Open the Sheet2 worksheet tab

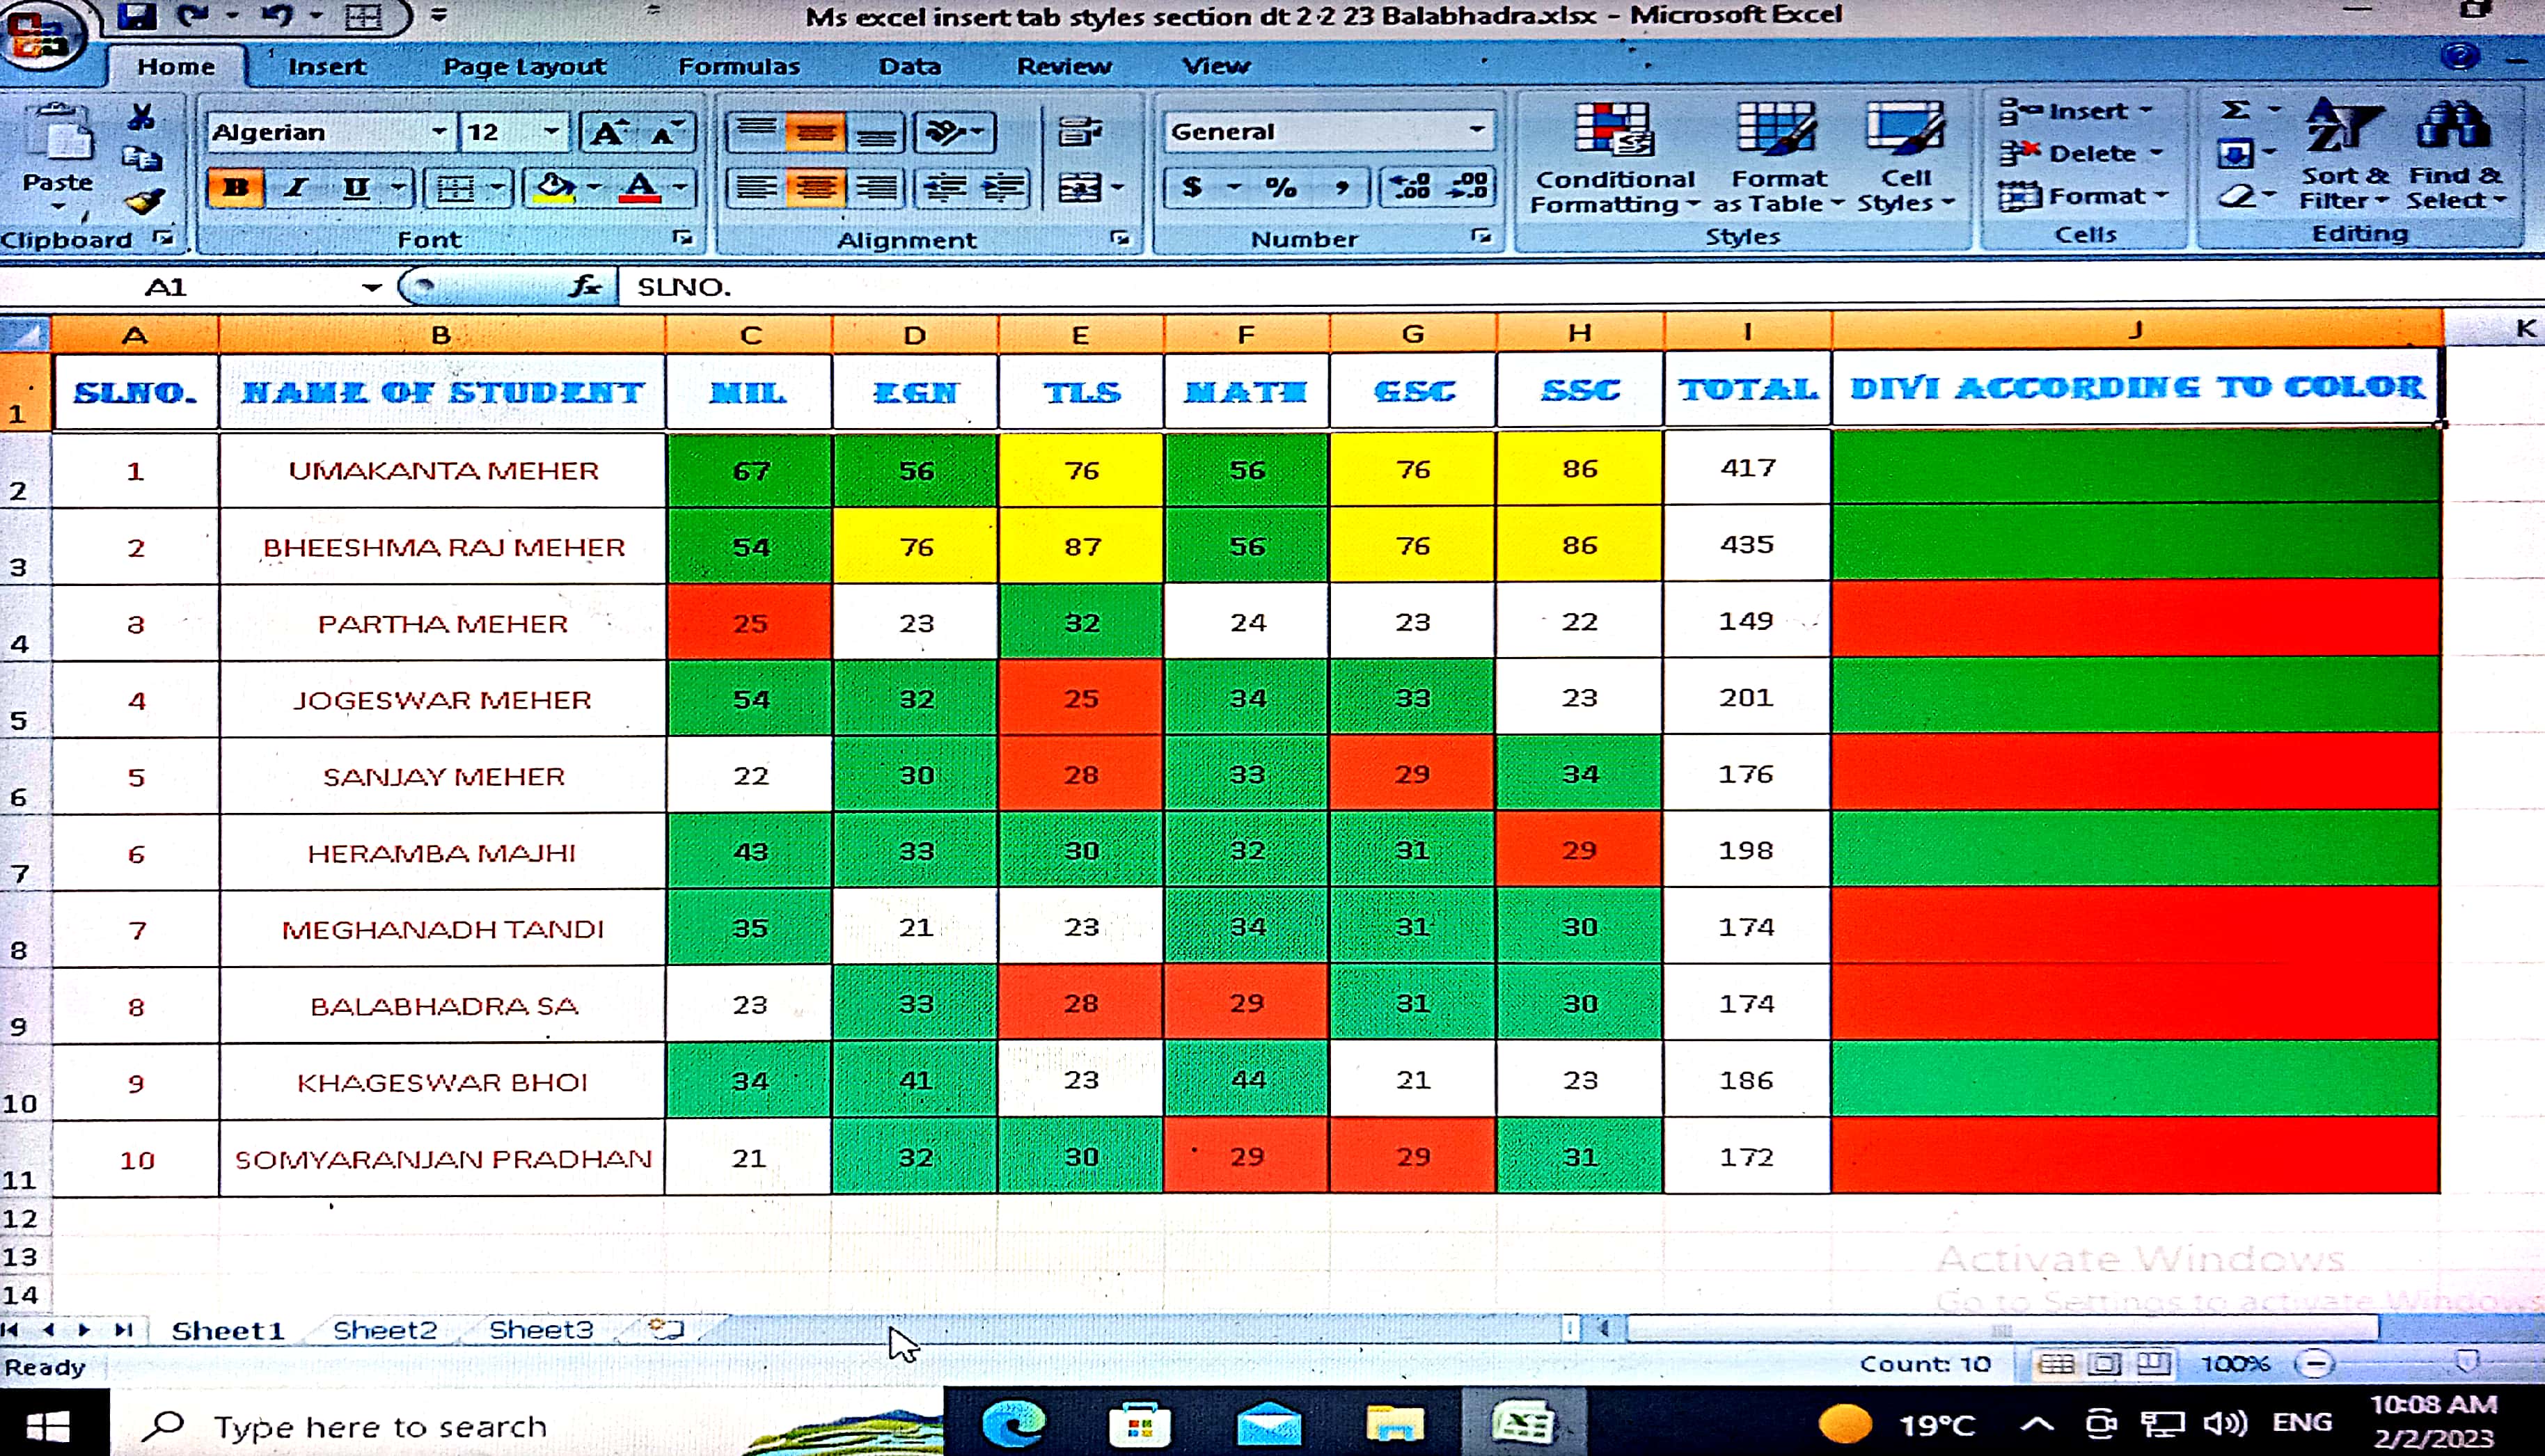tap(385, 1330)
